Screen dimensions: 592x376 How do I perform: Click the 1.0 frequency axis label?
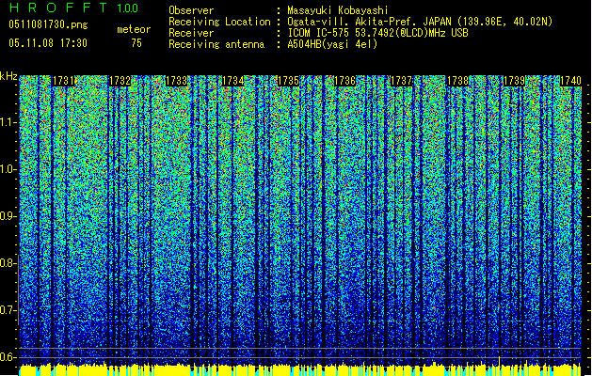[8, 170]
